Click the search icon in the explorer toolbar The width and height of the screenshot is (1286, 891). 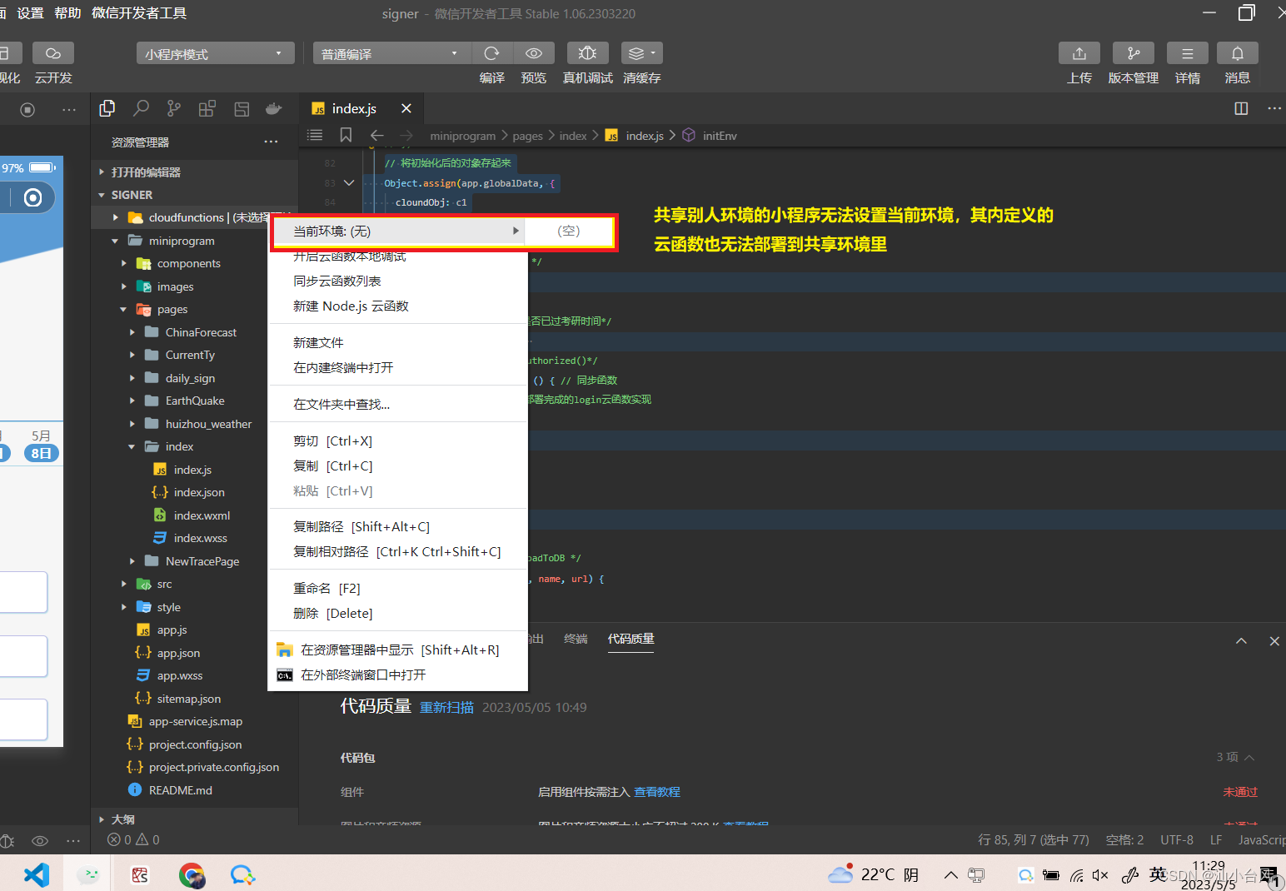pyautogui.click(x=140, y=108)
